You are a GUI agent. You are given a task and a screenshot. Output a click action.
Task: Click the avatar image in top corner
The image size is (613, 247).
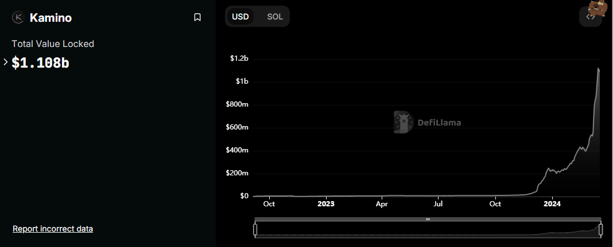click(599, 8)
